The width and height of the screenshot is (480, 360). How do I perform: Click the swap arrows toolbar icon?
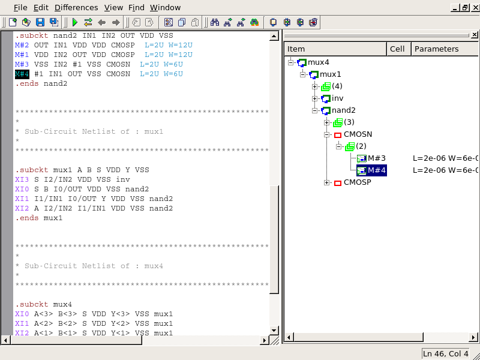(x=88, y=22)
